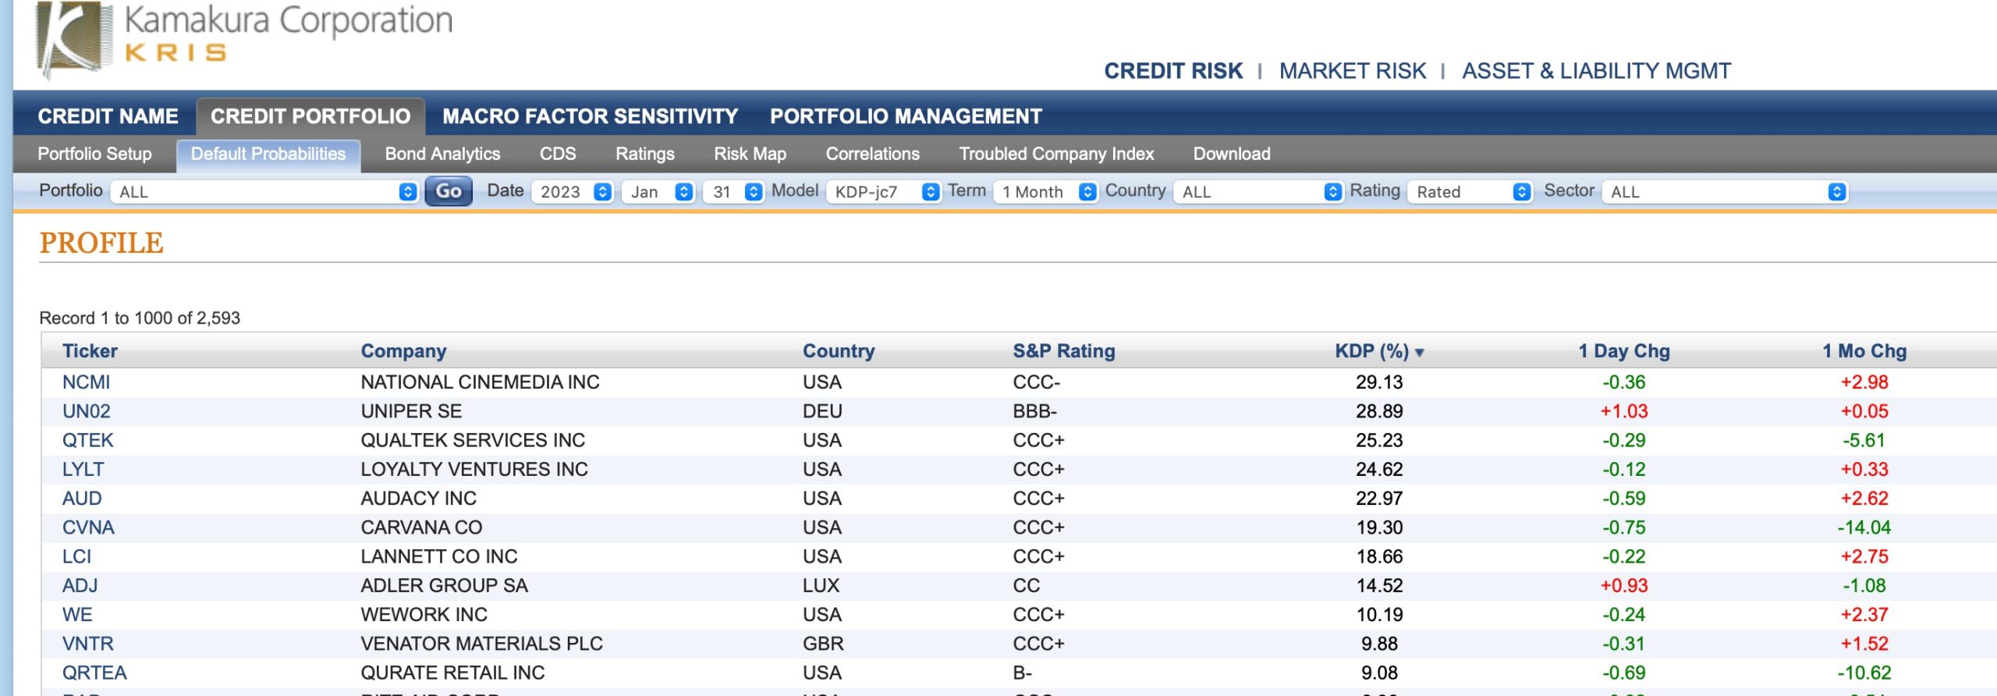The width and height of the screenshot is (1997, 696).
Task: Open the Ratings subtab
Action: pos(645,154)
